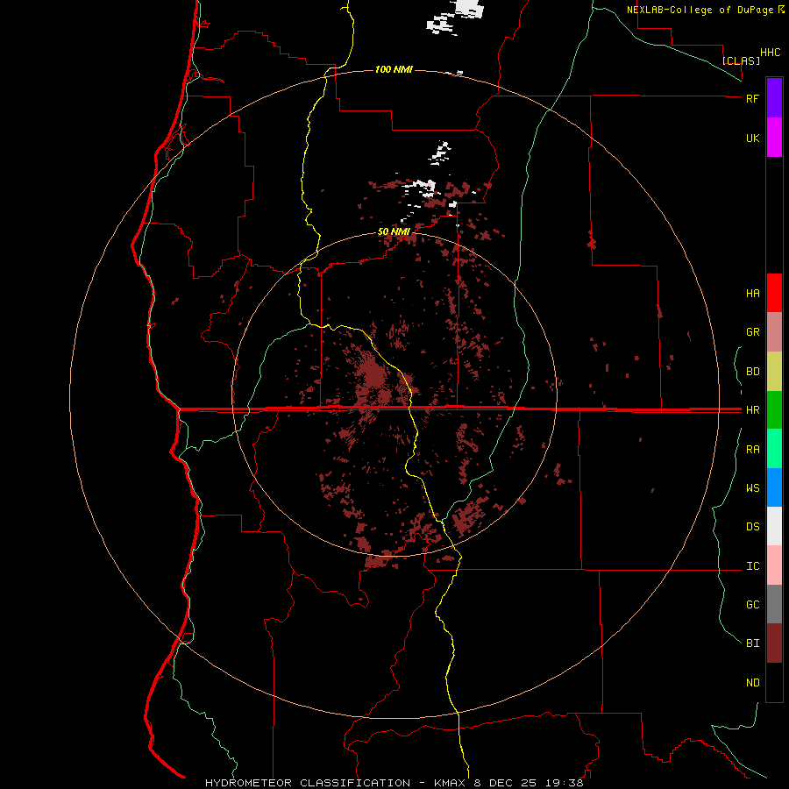Click the HHC product label
The image size is (789, 789).
point(770,53)
